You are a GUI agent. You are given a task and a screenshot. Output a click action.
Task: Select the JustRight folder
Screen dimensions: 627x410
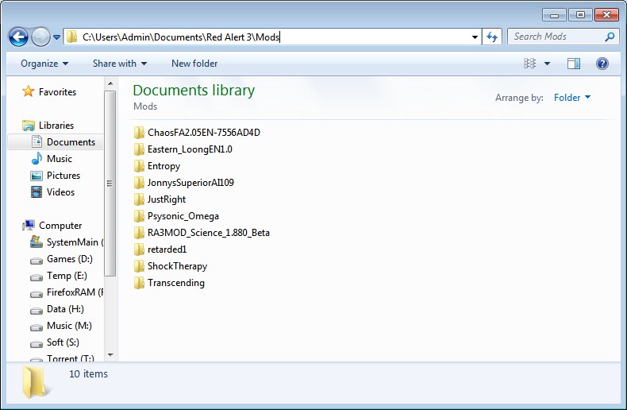coord(167,199)
